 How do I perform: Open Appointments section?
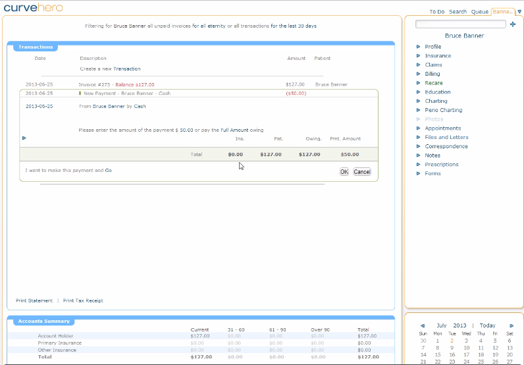(443, 128)
